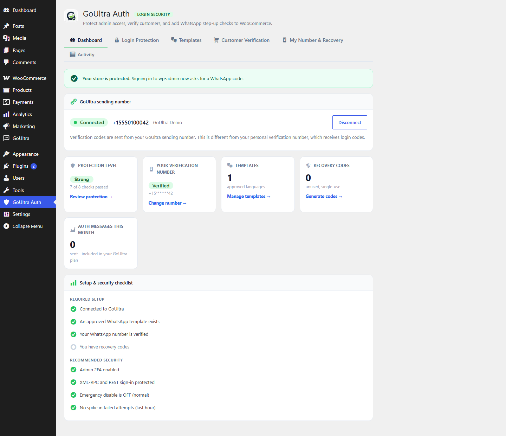Click the Plugins plug icon
This screenshot has height=436, width=506.
pyautogui.click(x=6, y=166)
